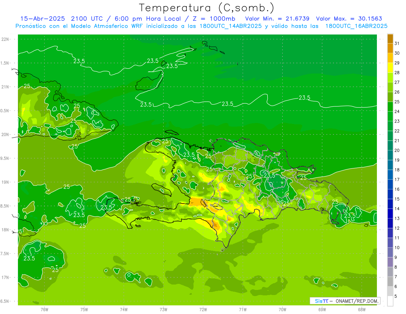Click the "21N" latitude axis label
The image size is (406, 314).
tap(5, 87)
